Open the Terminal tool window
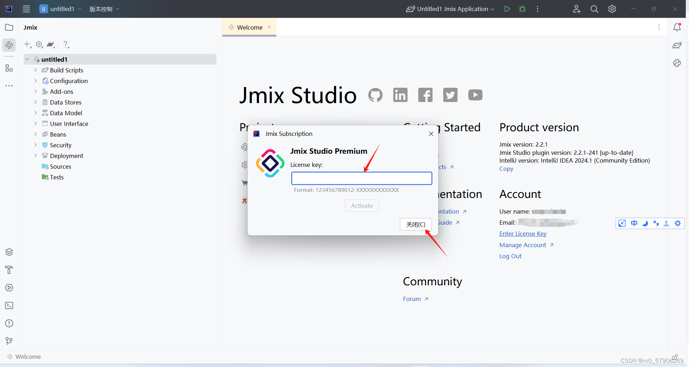The image size is (689, 367). (x=9, y=306)
